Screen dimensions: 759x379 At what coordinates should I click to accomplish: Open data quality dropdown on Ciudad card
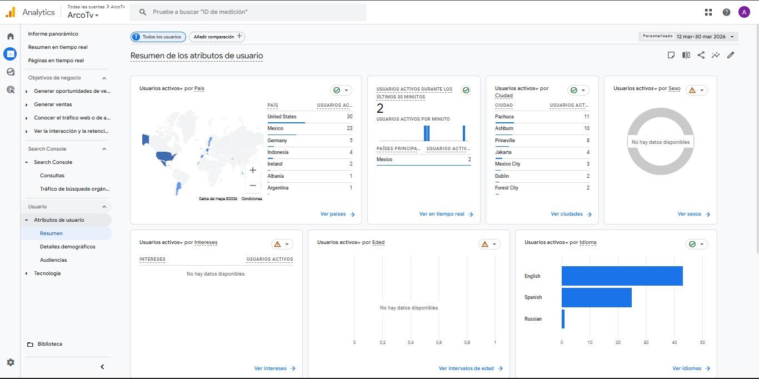(x=578, y=90)
